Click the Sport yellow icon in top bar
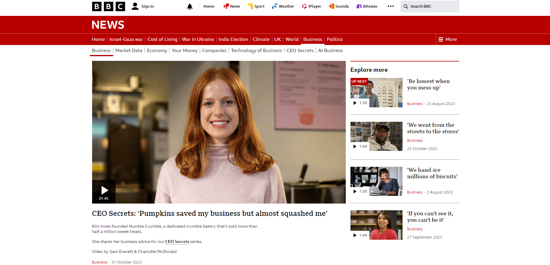 click(250, 6)
